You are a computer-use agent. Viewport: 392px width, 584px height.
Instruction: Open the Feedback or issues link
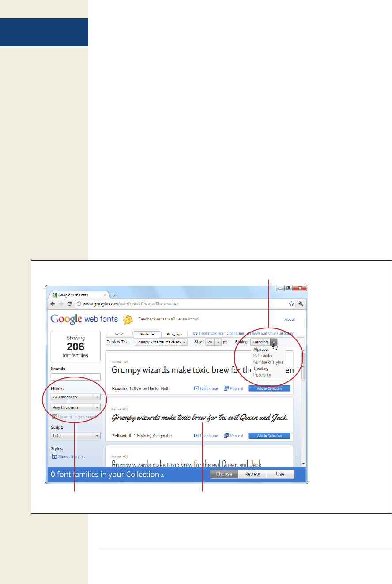(x=168, y=319)
